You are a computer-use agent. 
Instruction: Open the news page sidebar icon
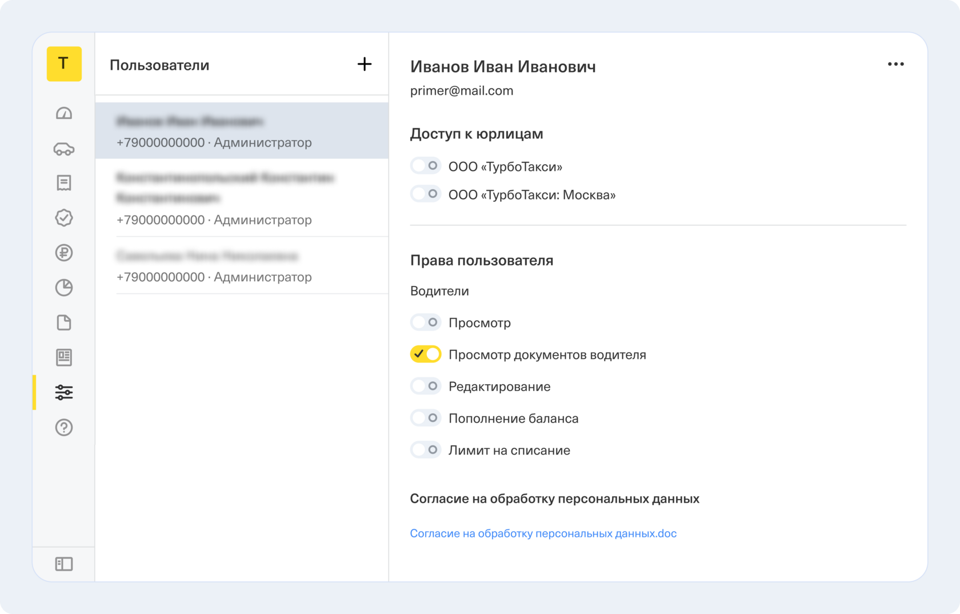coord(64,357)
